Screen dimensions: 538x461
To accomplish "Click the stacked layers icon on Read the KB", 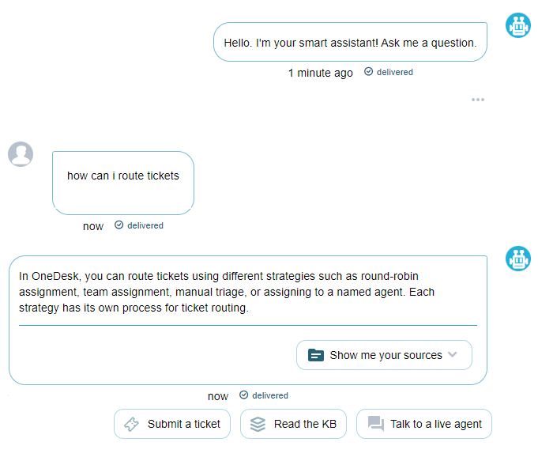I will 258,425.
